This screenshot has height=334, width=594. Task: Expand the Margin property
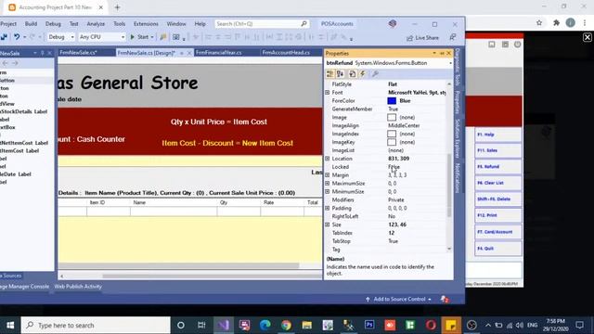point(328,175)
